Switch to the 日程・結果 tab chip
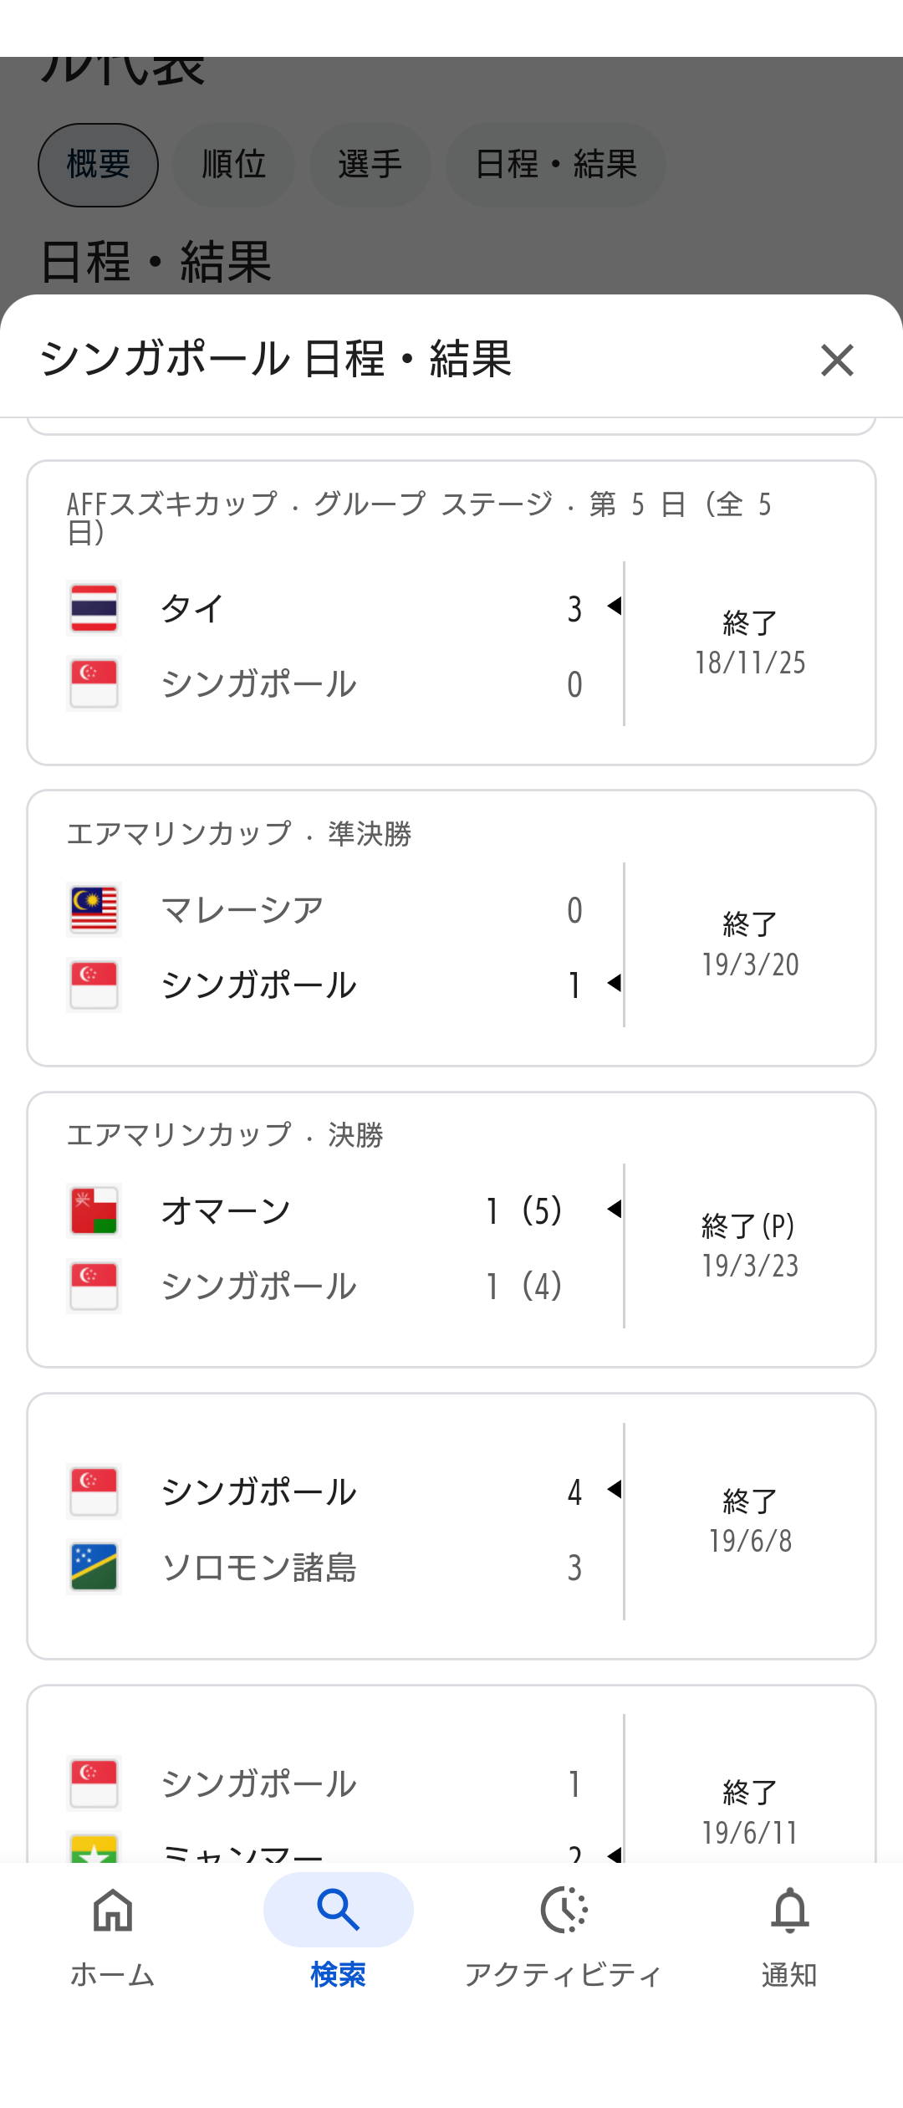 [556, 165]
